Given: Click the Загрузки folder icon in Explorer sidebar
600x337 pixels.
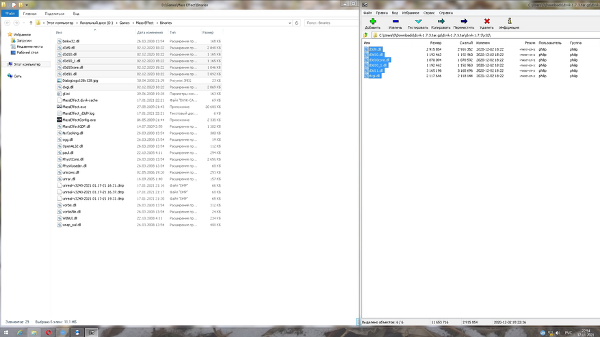Looking at the screenshot, I should (14, 40).
